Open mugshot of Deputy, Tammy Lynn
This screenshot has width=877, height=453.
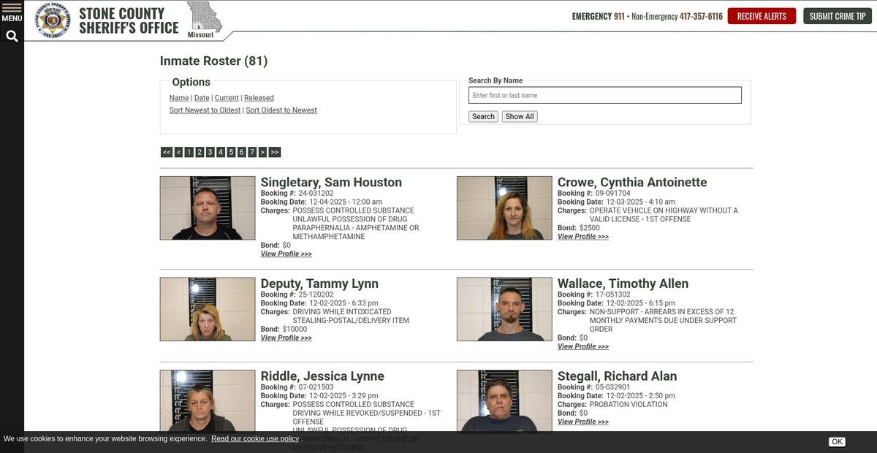[208, 309]
